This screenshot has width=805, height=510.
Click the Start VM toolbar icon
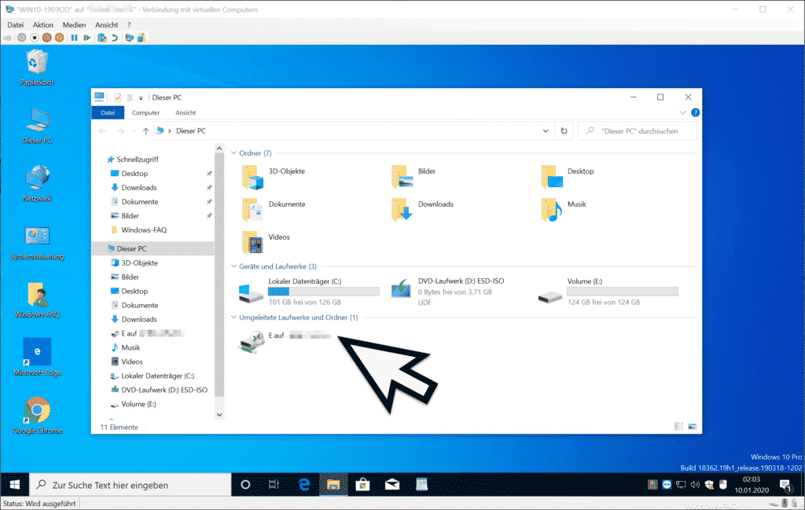21,38
